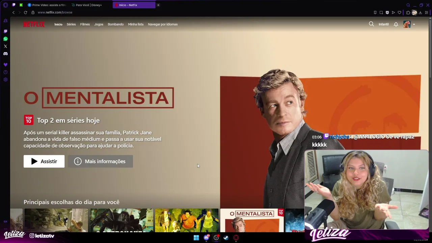The width and height of the screenshot is (432, 243).
Task: Go back in browser history
Action: tap(13, 12)
